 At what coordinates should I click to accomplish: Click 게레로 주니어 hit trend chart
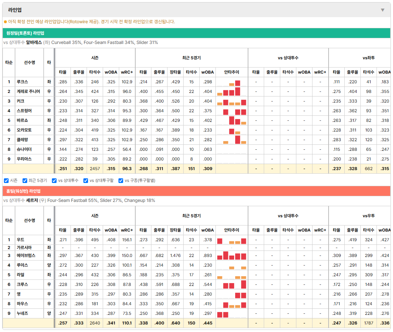(232, 91)
